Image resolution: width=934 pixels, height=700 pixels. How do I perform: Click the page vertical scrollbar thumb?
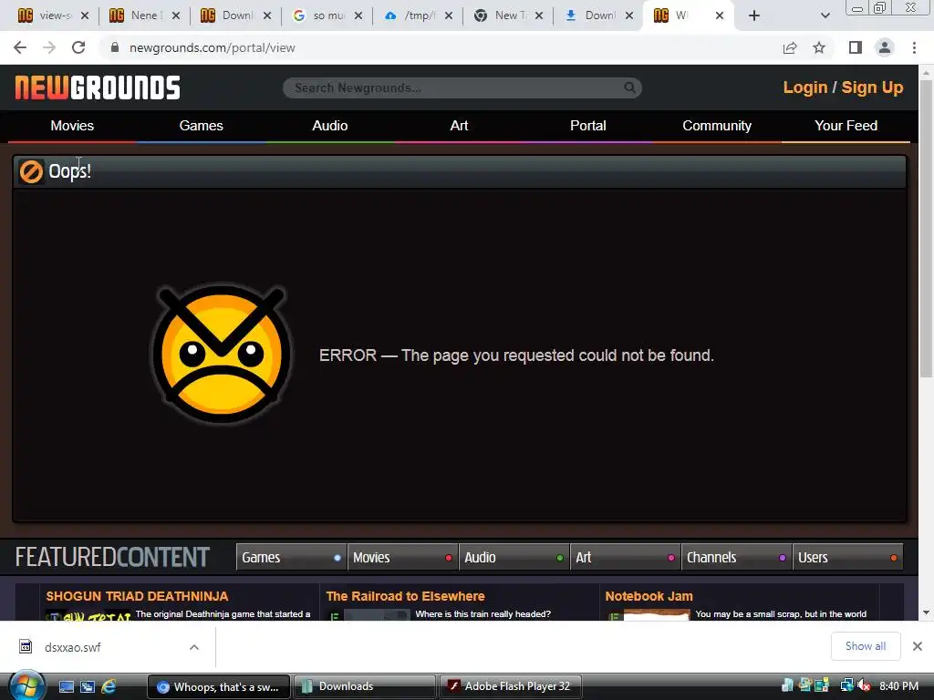pyautogui.click(x=926, y=229)
